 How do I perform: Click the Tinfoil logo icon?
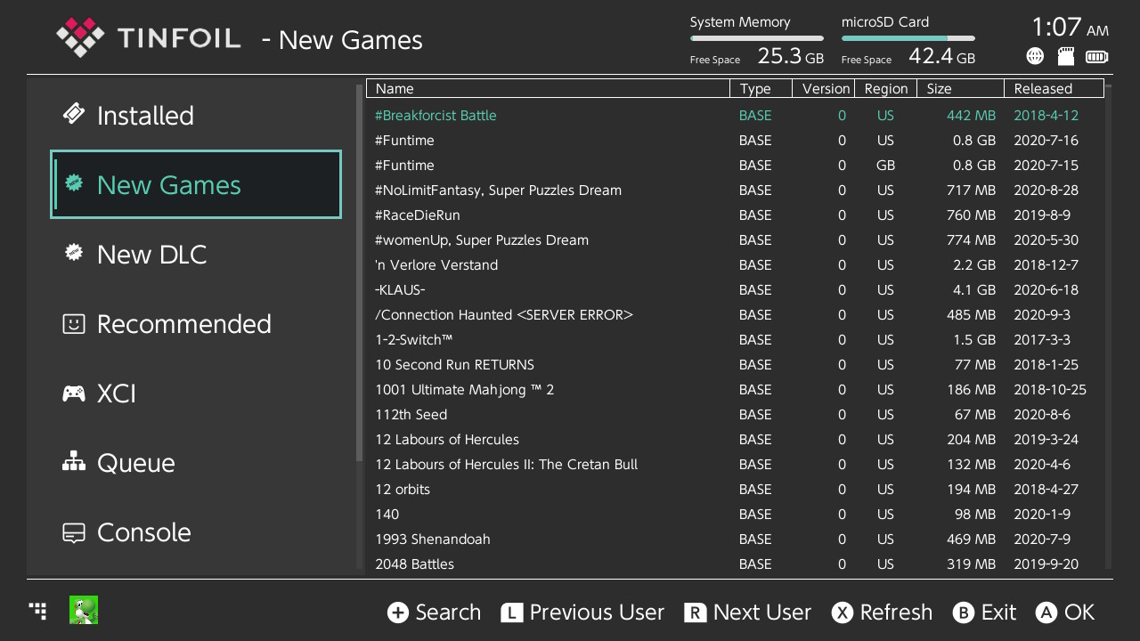[80, 37]
